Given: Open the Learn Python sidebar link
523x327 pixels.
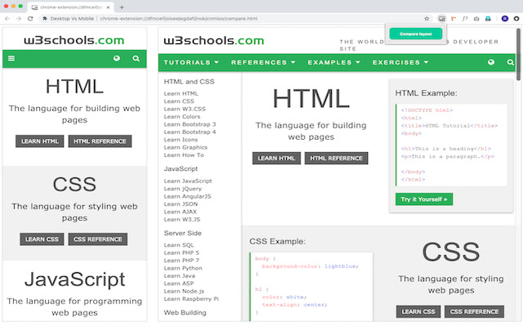Looking at the screenshot, I should coord(183,268).
